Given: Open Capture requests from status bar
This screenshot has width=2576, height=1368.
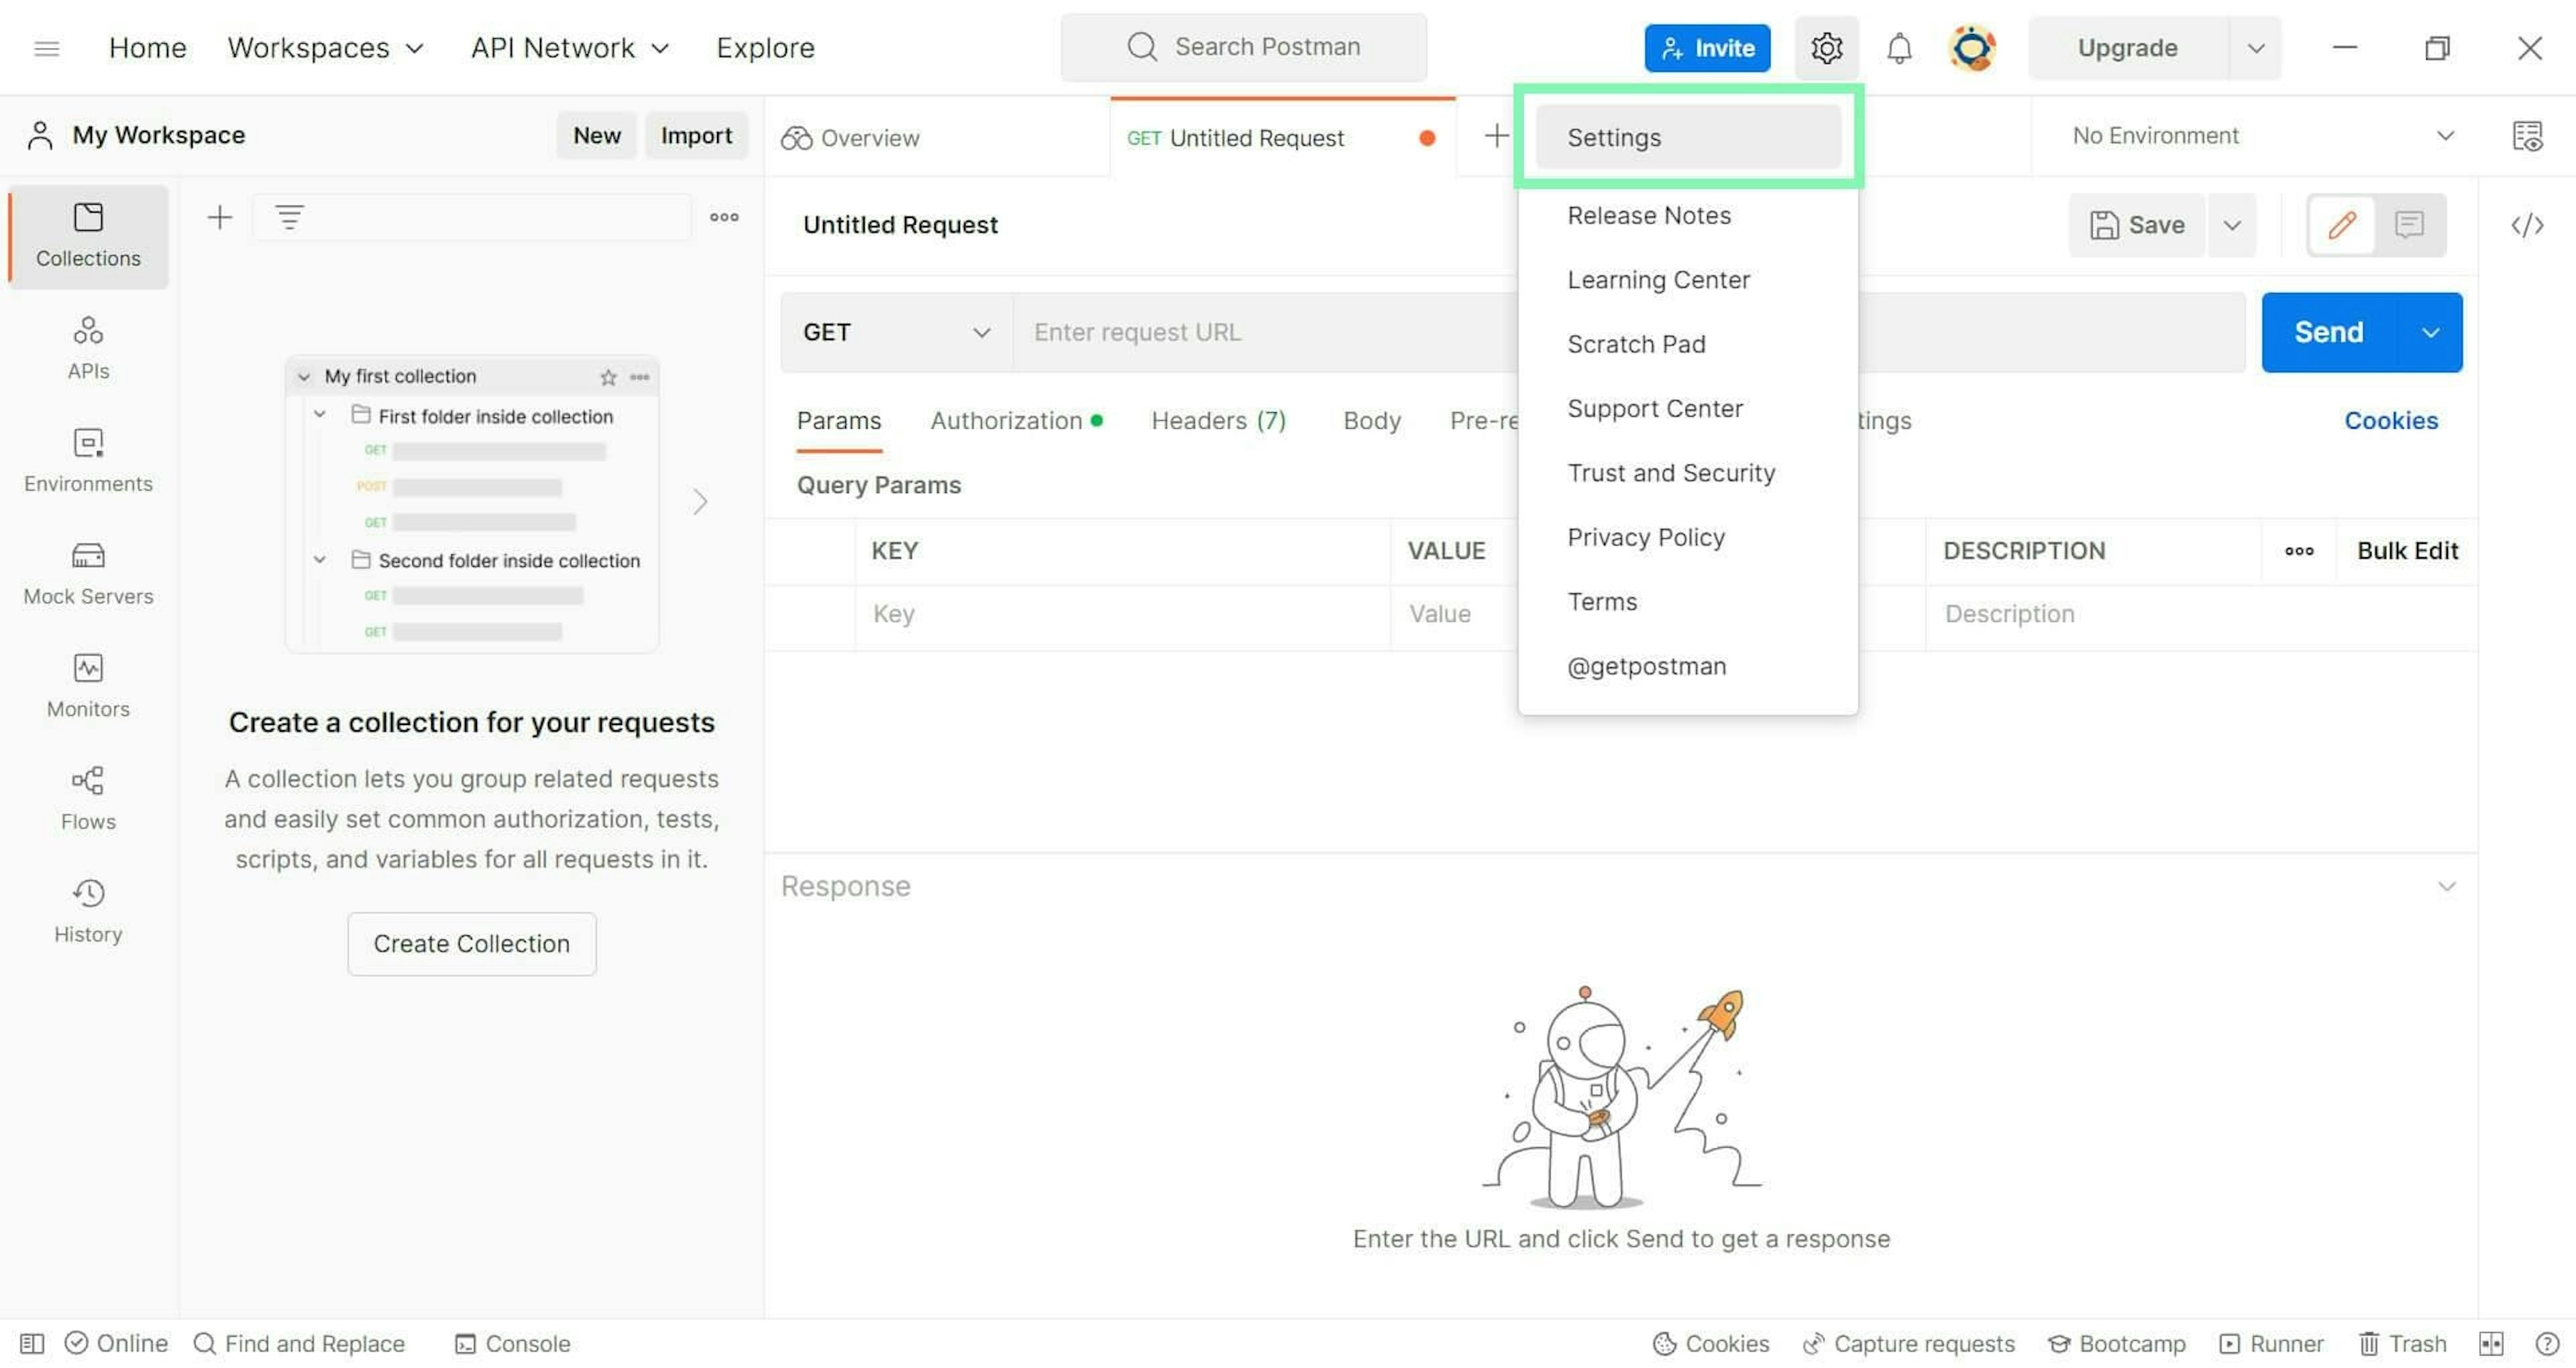Looking at the screenshot, I should (1908, 1343).
